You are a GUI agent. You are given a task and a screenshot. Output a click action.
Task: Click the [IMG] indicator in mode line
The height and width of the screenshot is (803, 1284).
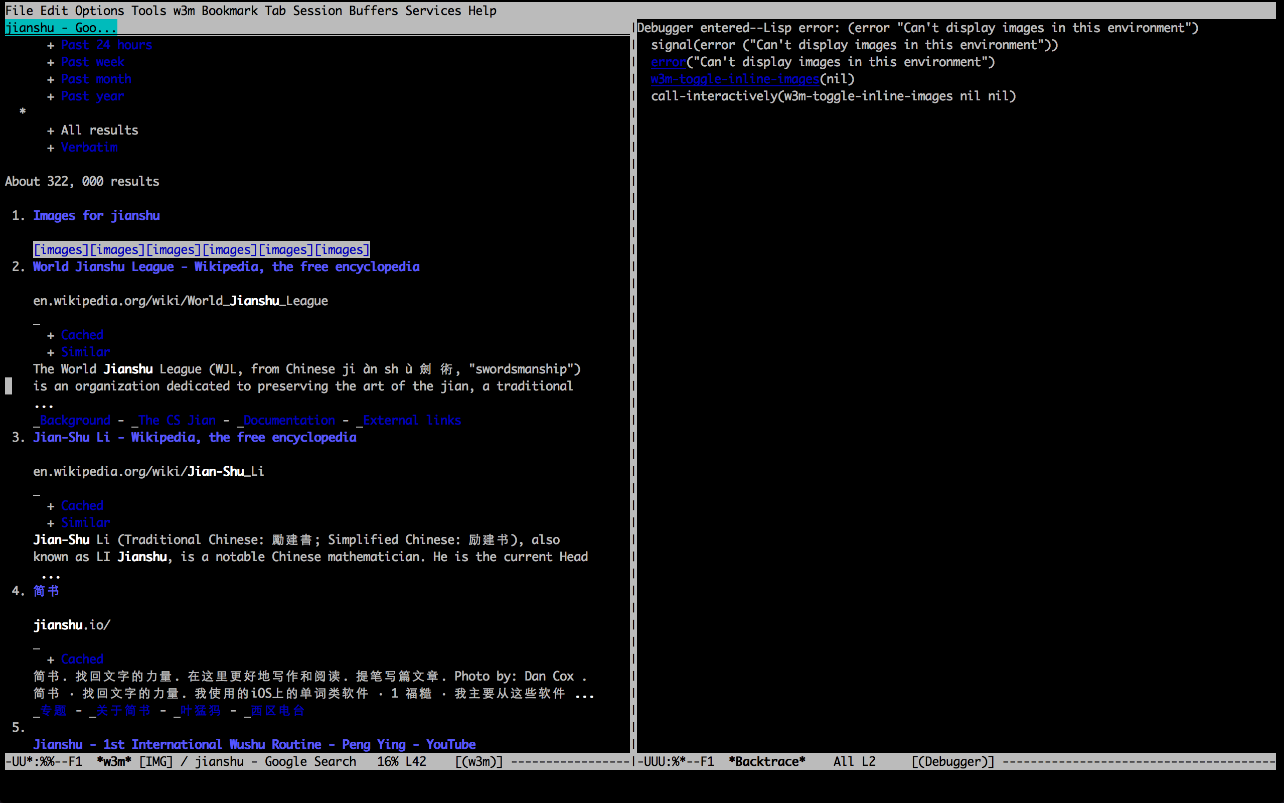click(x=156, y=761)
